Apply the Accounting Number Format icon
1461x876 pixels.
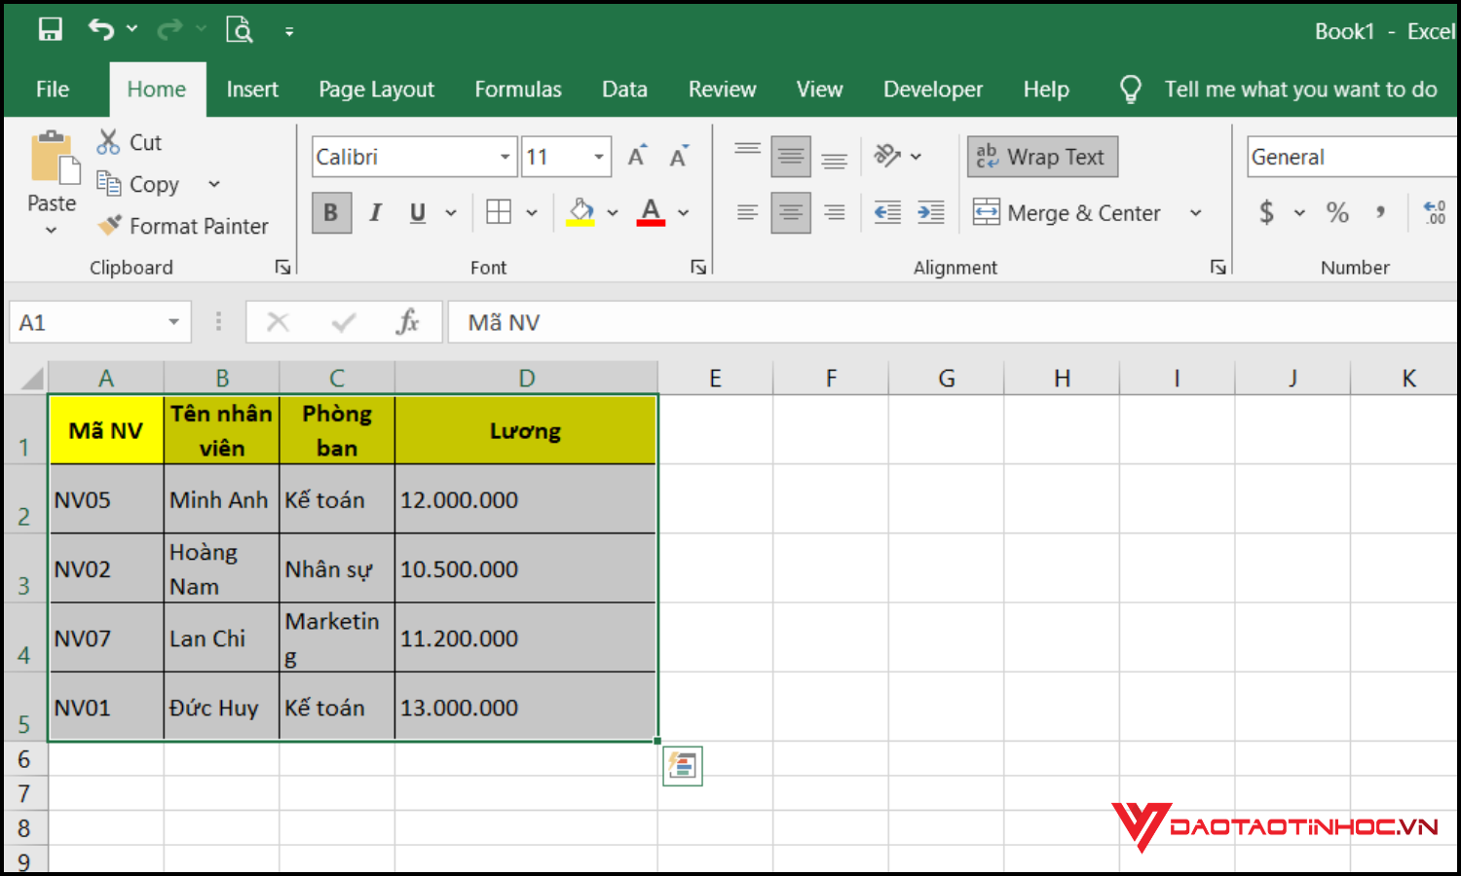[x=1266, y=212]
